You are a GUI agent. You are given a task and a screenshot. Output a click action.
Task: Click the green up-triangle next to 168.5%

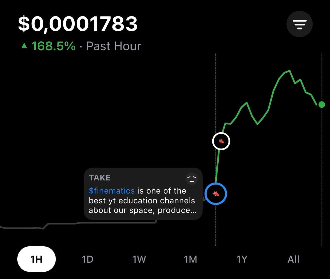(24, 46)
